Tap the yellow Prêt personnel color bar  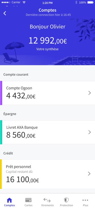coord(1,174)
